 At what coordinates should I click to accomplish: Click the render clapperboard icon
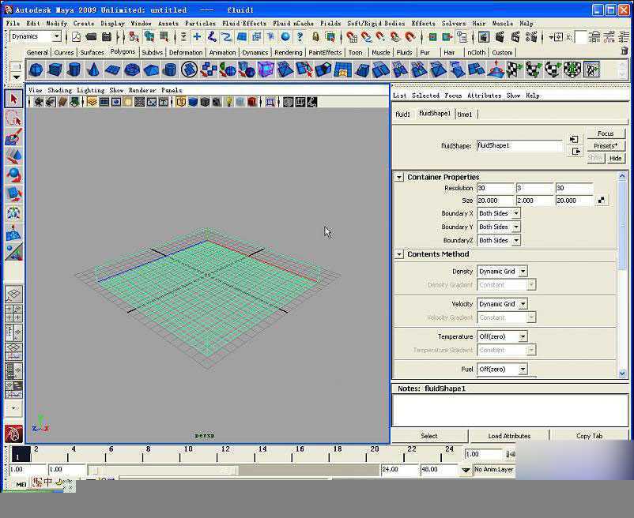tap(500, 37)
